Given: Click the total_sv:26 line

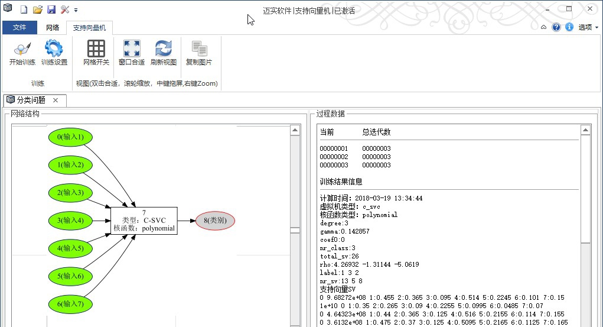Looking at the screenshot, I should [x=339, y=256].
